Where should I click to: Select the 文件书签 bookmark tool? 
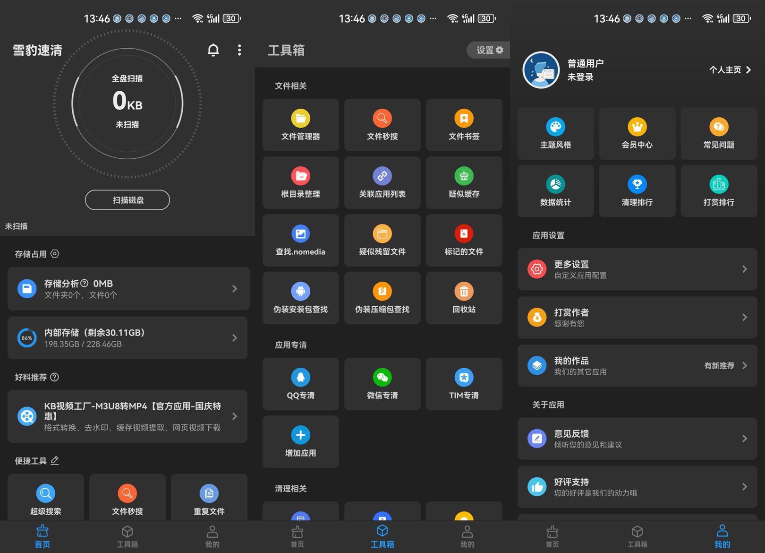pyautogui.click(x=464, y=125)
